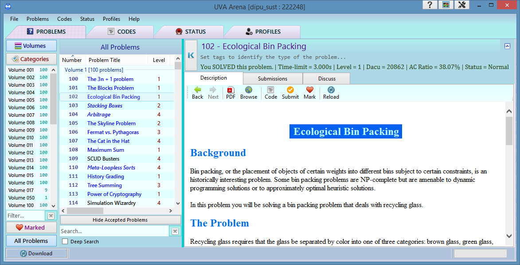Select Volume 017 in the volume list
This screenshot has height=265, width=520.
pos(28,190)
